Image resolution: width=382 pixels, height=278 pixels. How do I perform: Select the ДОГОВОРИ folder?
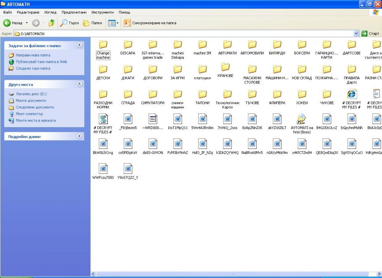[153, 73]
